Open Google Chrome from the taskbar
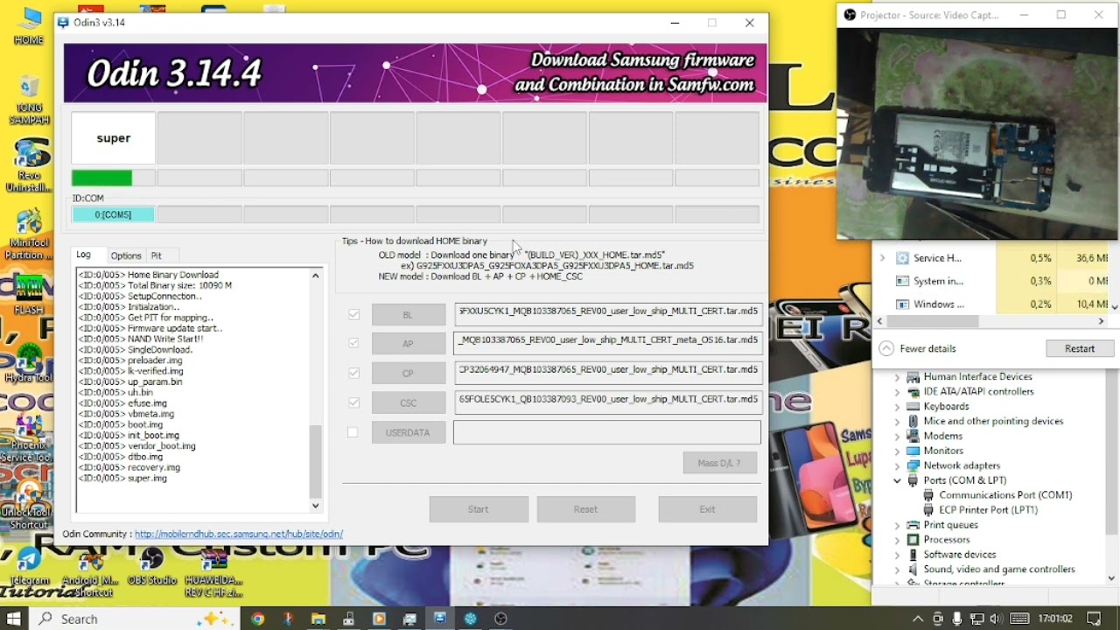The width and height of the screenshot is (1120, 630). click(x=257, y=619)
